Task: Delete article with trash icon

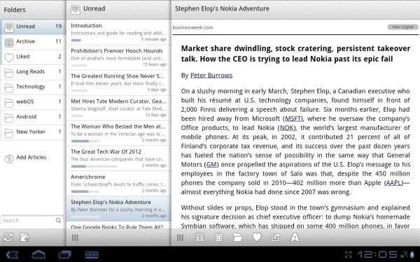Action: (219, 238)
